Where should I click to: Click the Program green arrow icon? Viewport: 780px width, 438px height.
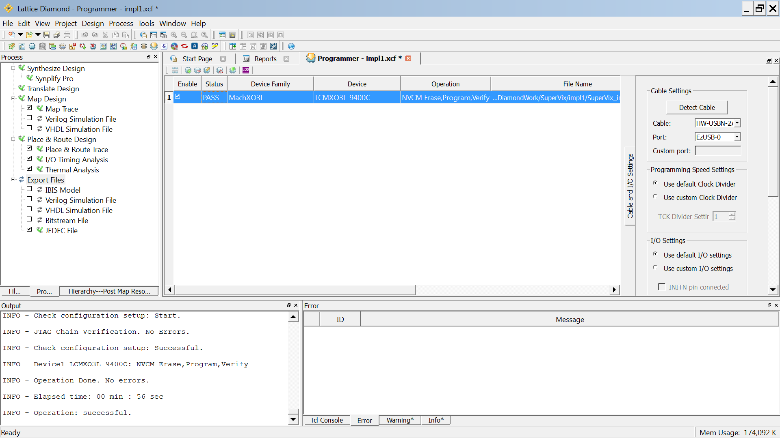(233, 70)
